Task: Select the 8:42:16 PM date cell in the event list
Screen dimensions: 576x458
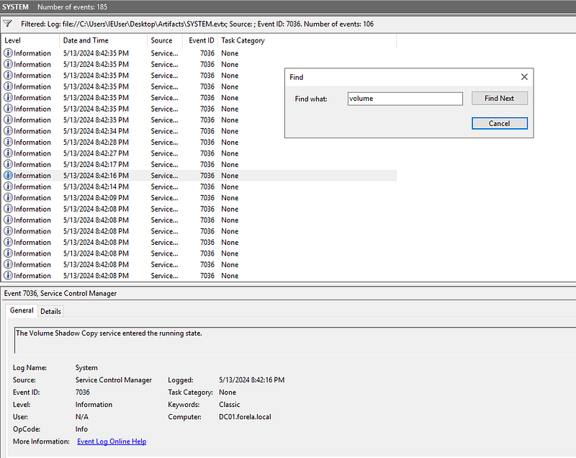Action: 96,176
